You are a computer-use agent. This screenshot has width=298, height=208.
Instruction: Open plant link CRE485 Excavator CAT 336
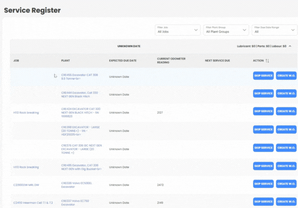[81, 167]
